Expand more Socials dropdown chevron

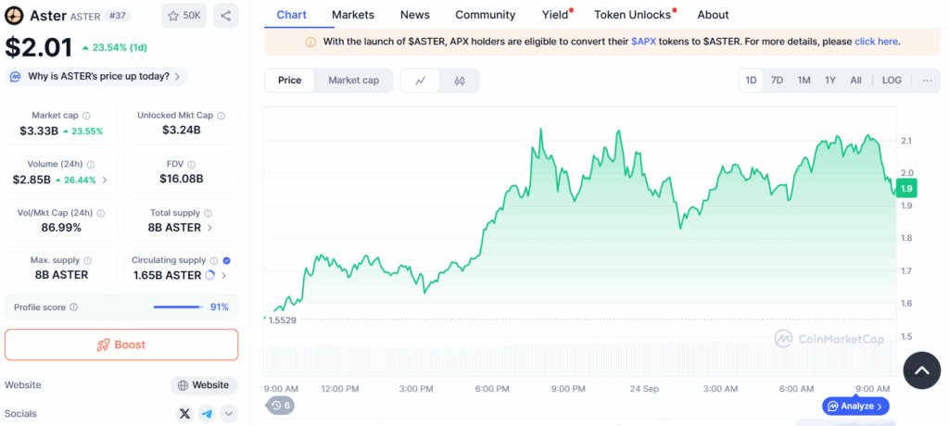[229, 414]
